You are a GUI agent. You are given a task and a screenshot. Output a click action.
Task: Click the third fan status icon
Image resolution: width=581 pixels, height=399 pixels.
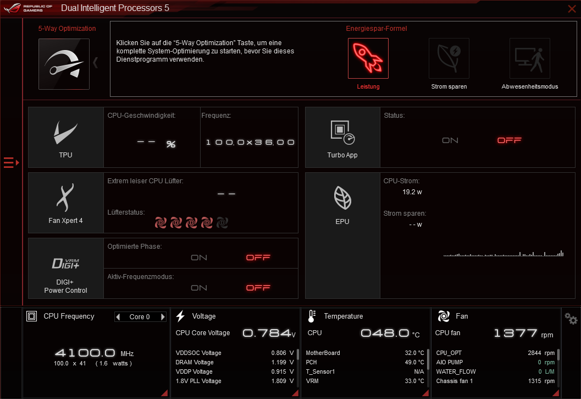click(x=191, y=223)
